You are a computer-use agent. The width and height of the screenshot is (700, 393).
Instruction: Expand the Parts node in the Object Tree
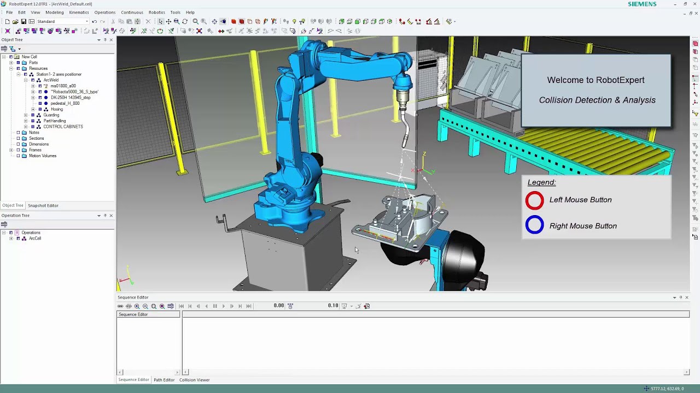pos(10,63)
